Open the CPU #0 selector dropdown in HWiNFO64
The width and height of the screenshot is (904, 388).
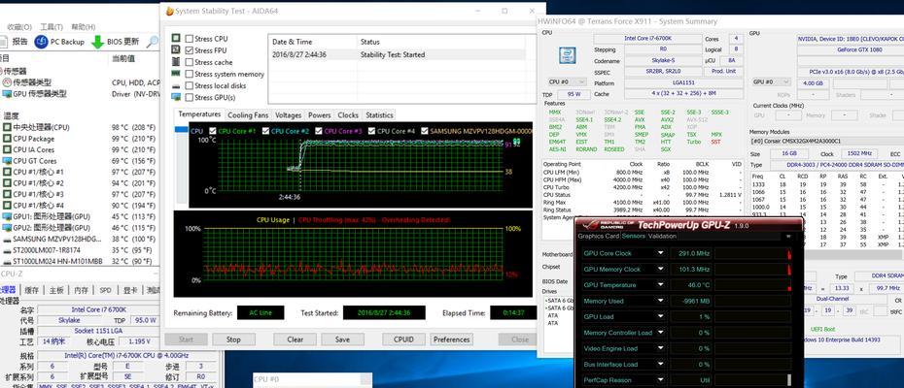pos(566,82)
